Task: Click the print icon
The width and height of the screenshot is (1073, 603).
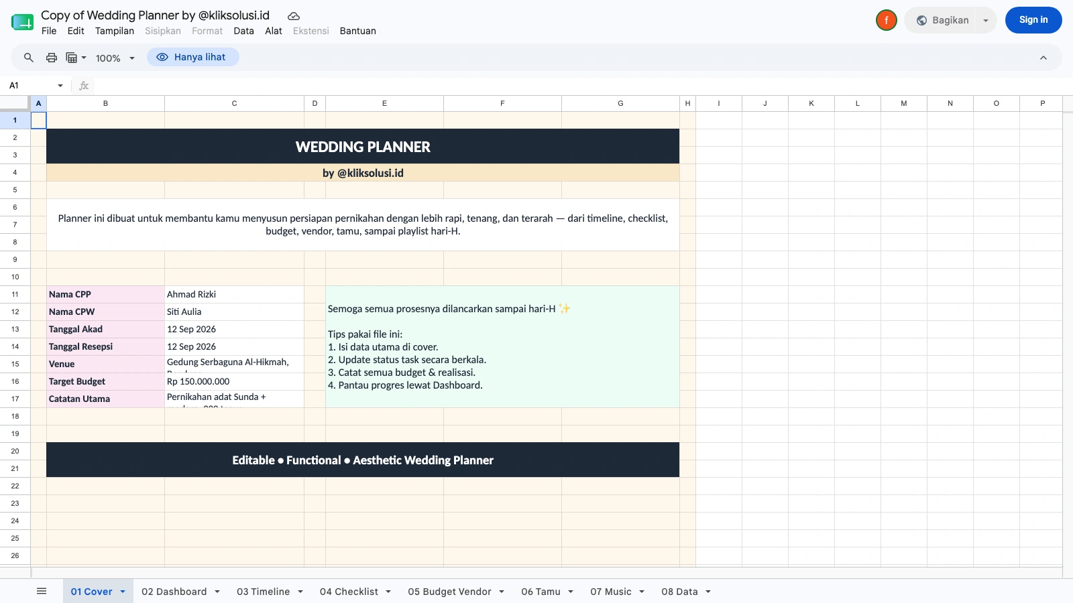Action: tap(52, 58)
